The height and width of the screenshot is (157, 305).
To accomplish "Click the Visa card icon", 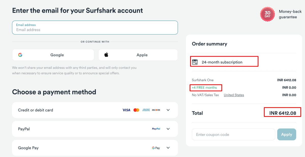I will coord(126,110).
